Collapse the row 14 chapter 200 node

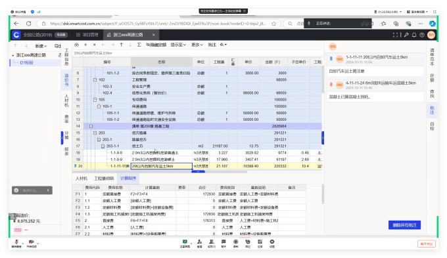tap(91, 126)
